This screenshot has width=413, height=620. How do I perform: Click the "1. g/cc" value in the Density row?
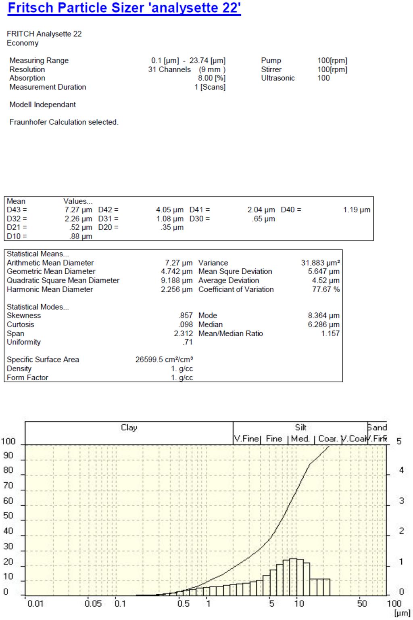[x=182, y=369]
